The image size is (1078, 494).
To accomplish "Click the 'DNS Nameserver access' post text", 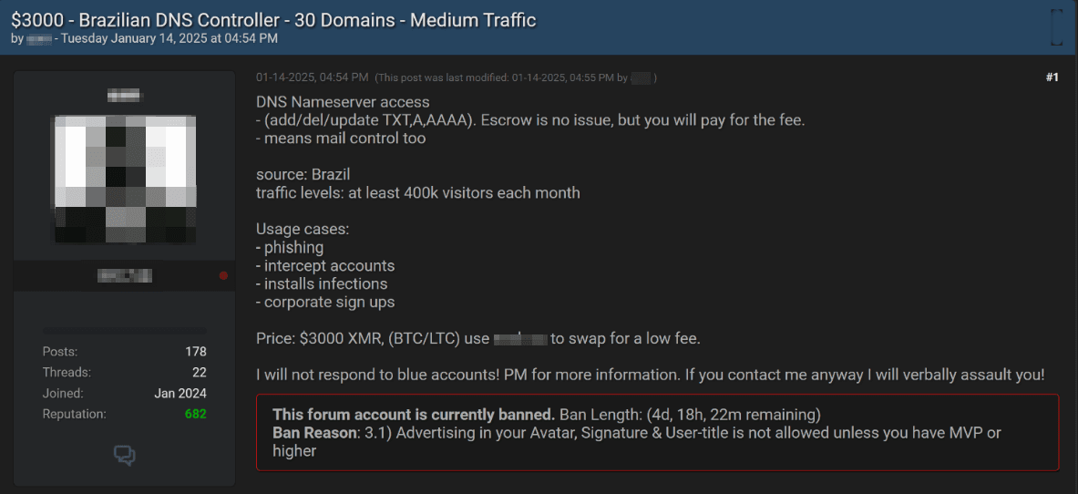I will [343, 102].
